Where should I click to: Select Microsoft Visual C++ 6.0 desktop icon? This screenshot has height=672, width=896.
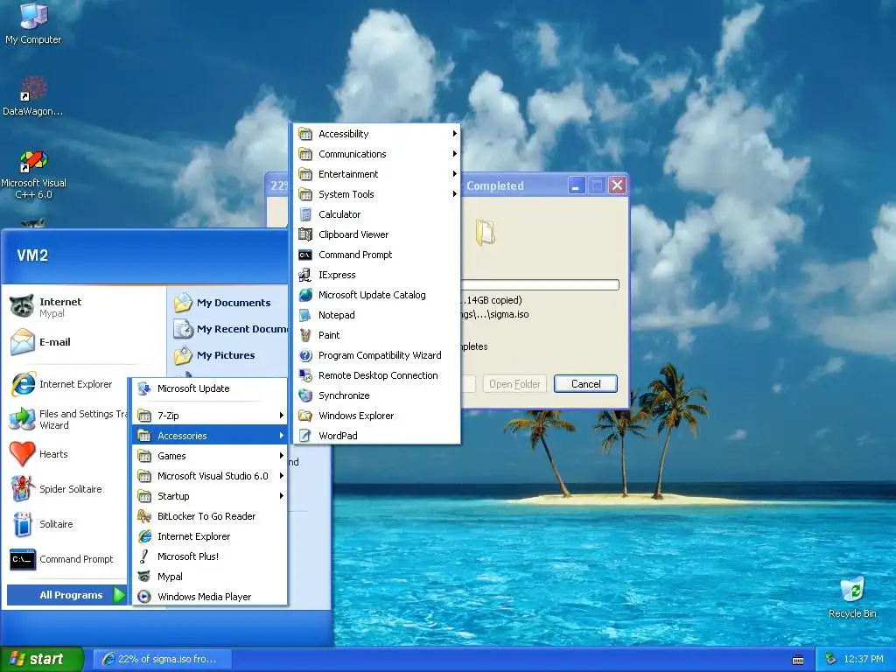33,174
